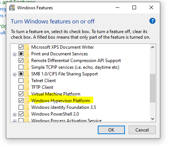Image resolution: width=174 pixels, height=162 pixels.
Task: Click the features list scrollbar thumb
Action: tap(153, 88)
